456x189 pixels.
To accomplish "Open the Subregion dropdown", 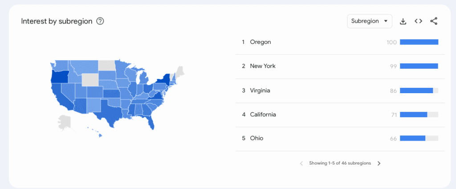I will tap(369, 21).
